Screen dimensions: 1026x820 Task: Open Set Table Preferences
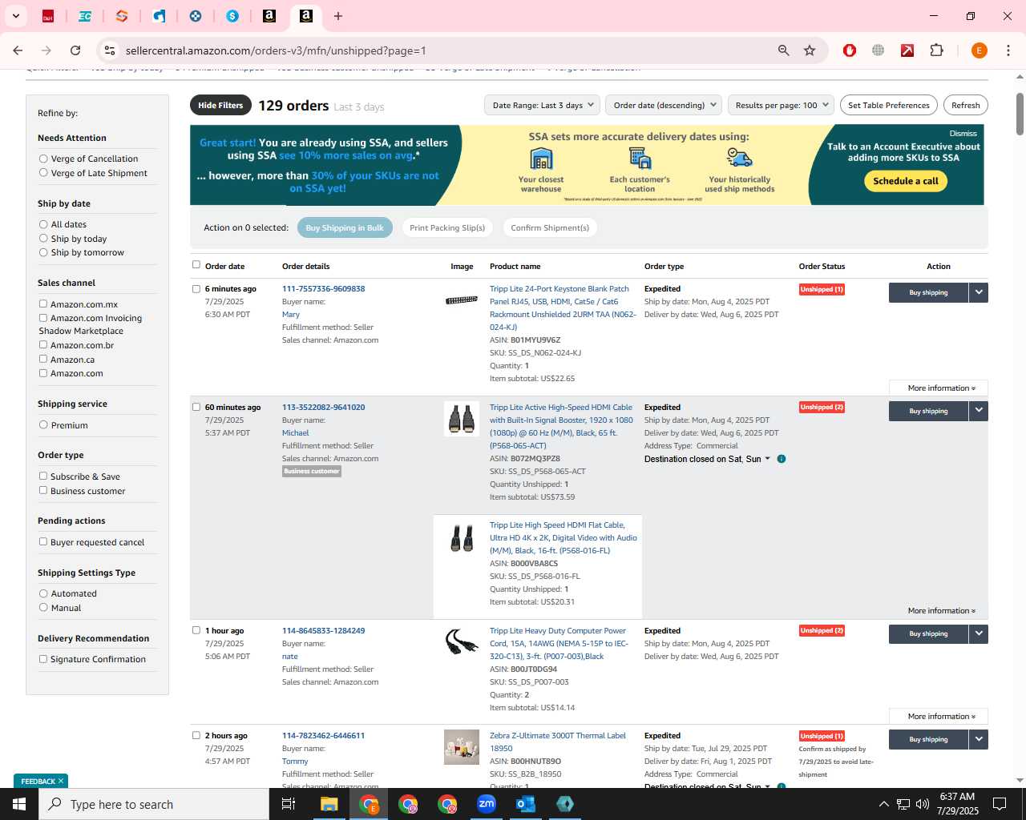889,105
